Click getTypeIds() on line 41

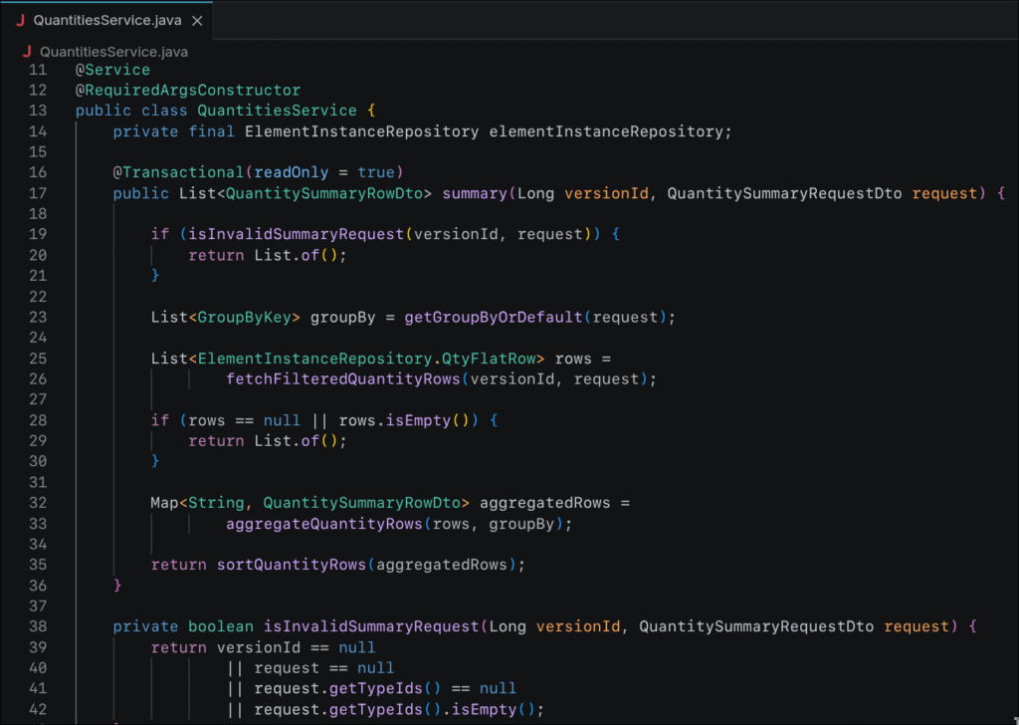coord(385,688)
